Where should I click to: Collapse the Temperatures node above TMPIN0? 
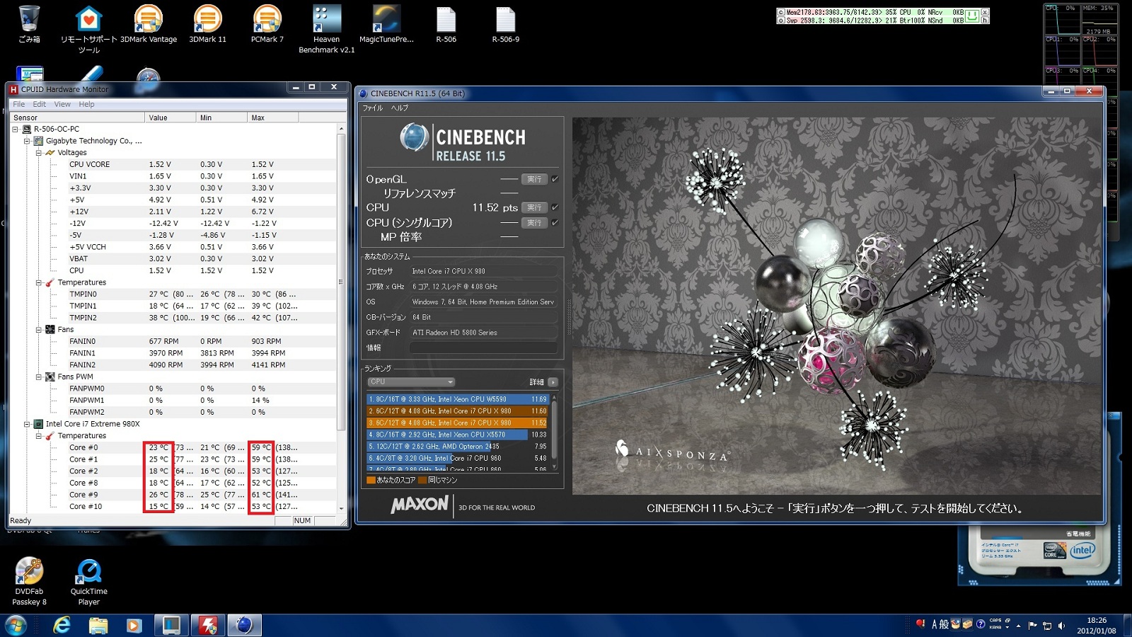39,282
